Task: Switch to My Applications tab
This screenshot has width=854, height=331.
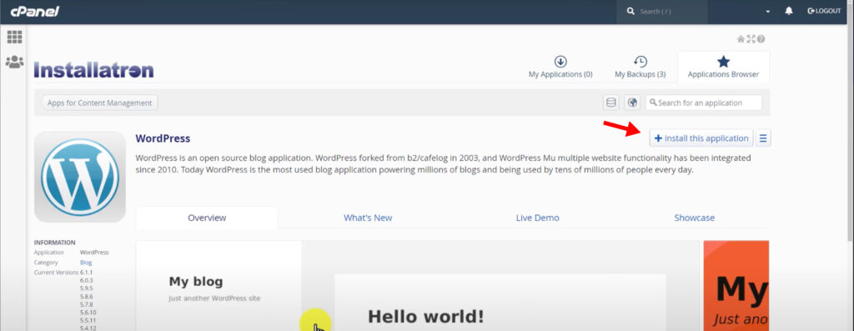Action: pyautogui.click(x=560, y=67)
